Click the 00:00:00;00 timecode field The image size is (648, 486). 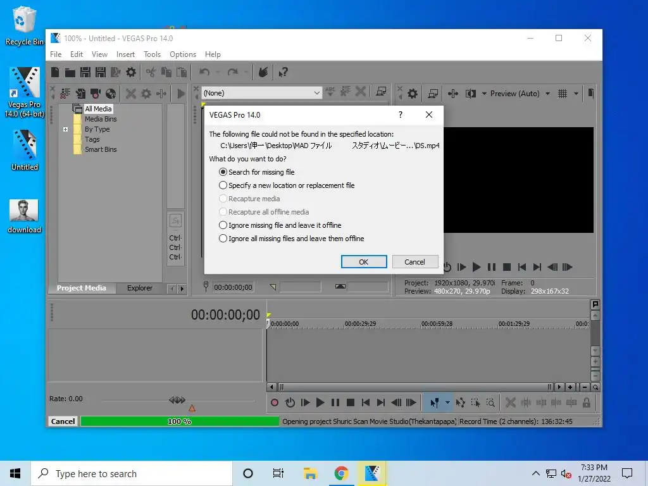233,287
